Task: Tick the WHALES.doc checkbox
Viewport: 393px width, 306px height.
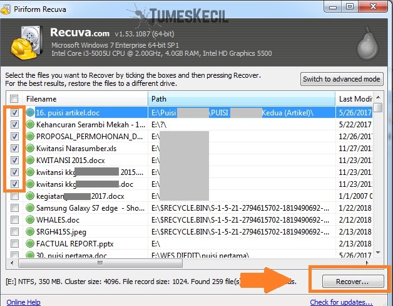Action: point(14,220)
